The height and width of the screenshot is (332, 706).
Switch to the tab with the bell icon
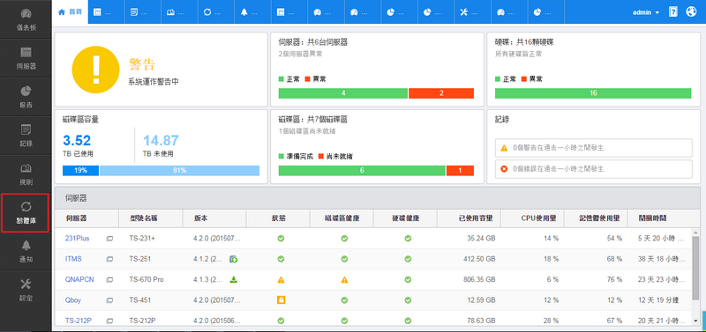[252, 12]
